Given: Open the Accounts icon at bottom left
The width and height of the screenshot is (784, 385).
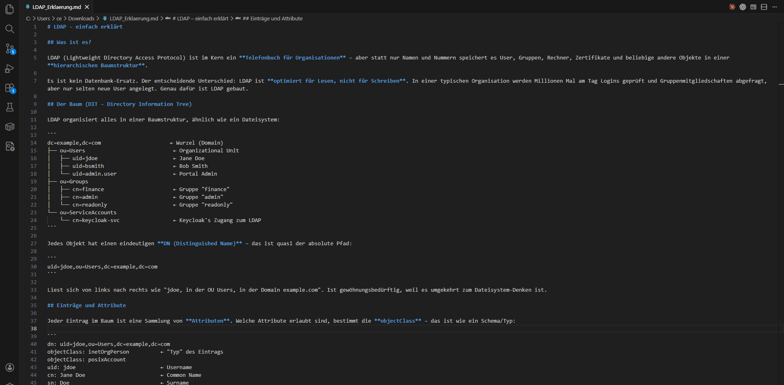Looking at the screenshot, I should tap(10, 367).
